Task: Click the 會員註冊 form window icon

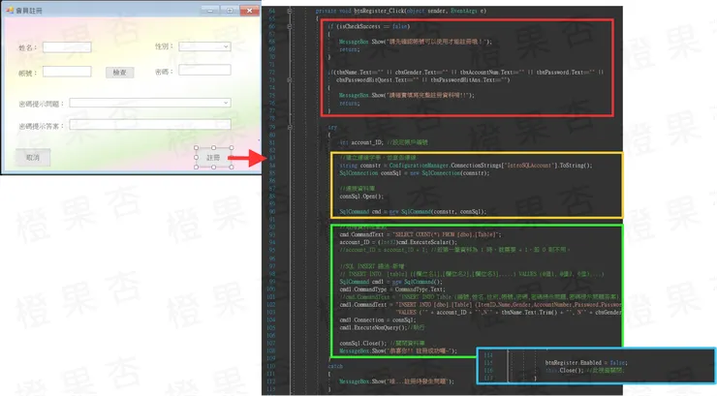Action: click(x=10, y=10)
